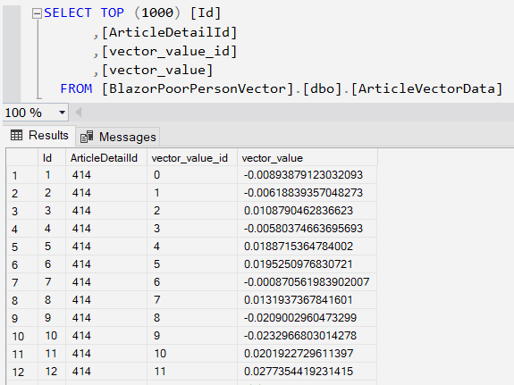Click the vector_value_id cell showing 10
514x385 pixels.
coord(192,354)
